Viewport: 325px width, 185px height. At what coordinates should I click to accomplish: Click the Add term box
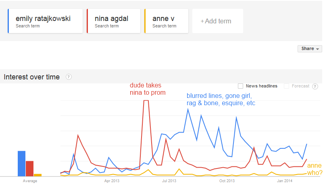(218, 21)
